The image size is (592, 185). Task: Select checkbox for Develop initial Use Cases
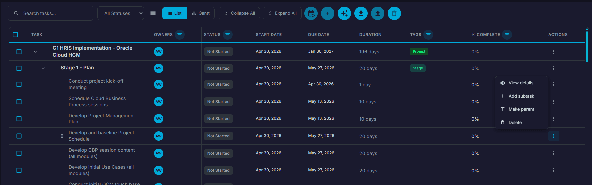coord(19,170)
